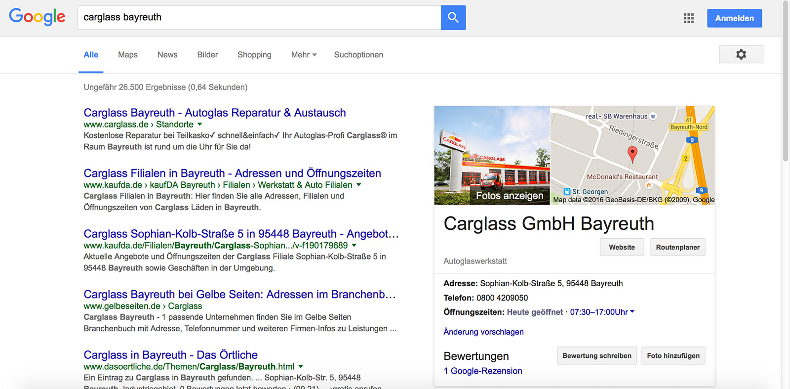
Task: Click Foto hinzufügen button
Action: click(x=673, y=356)
